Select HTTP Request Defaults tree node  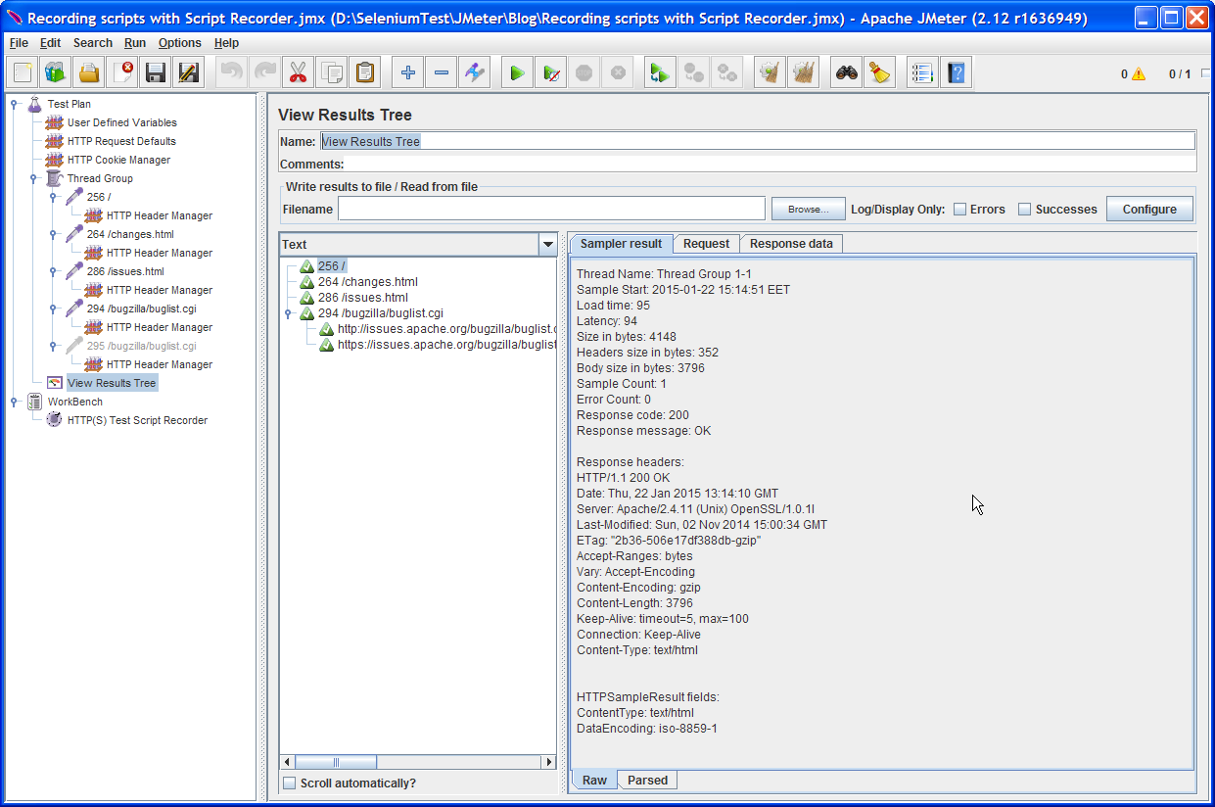(x=121, y=141)
